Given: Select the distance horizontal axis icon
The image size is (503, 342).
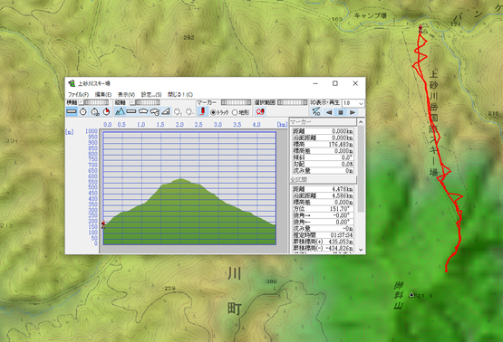Looking at the screenshot, I should click(72, 111).
